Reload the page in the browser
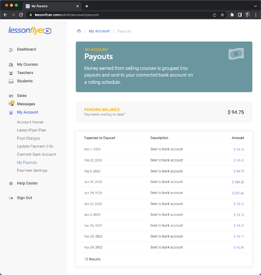The image size is (261, 275). coord(21,15)
